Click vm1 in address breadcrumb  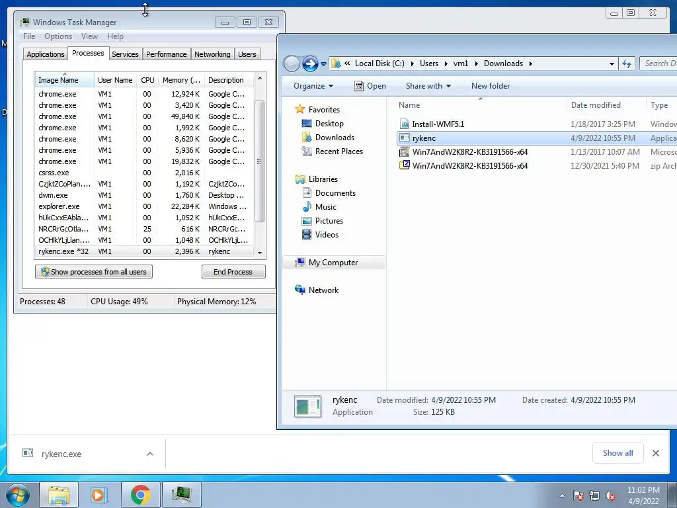pyautogui.click(x=460, y=63)
